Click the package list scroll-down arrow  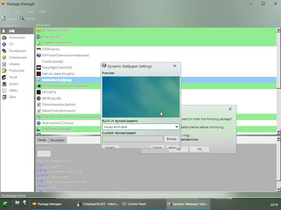279,132
